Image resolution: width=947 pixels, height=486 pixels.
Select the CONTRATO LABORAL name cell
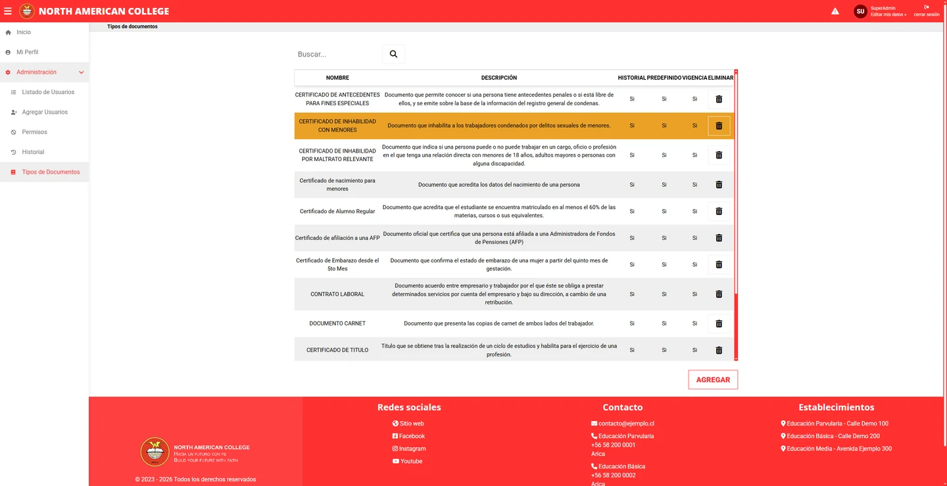click(337, 294)
